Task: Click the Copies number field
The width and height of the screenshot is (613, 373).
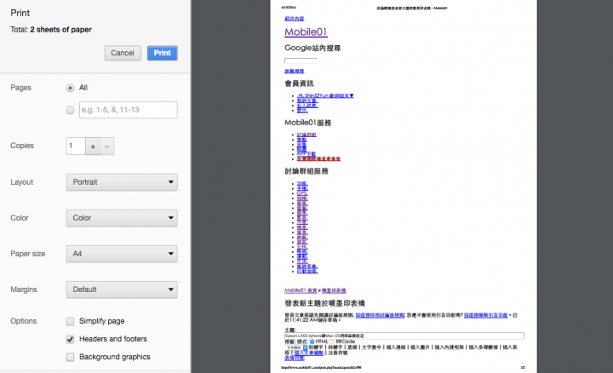Action: [x=76, y=146]
